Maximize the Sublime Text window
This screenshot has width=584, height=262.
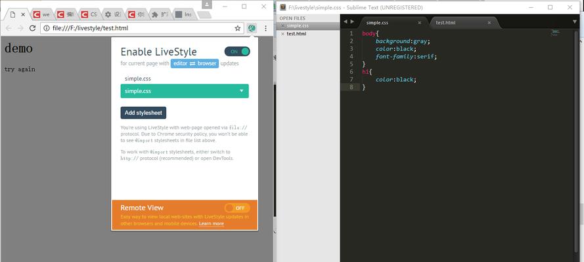pyautogui.click(x=550, y=7)
